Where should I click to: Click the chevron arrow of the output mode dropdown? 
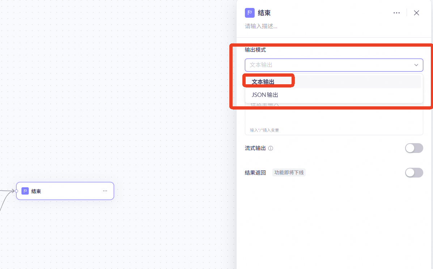416,65
